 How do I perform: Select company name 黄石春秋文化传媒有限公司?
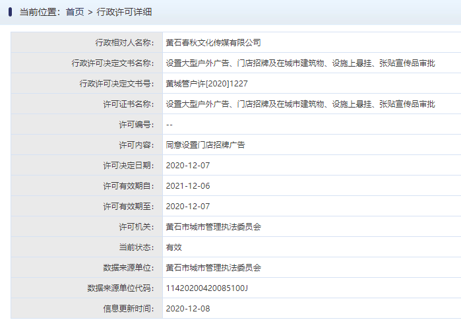point(213,43)
